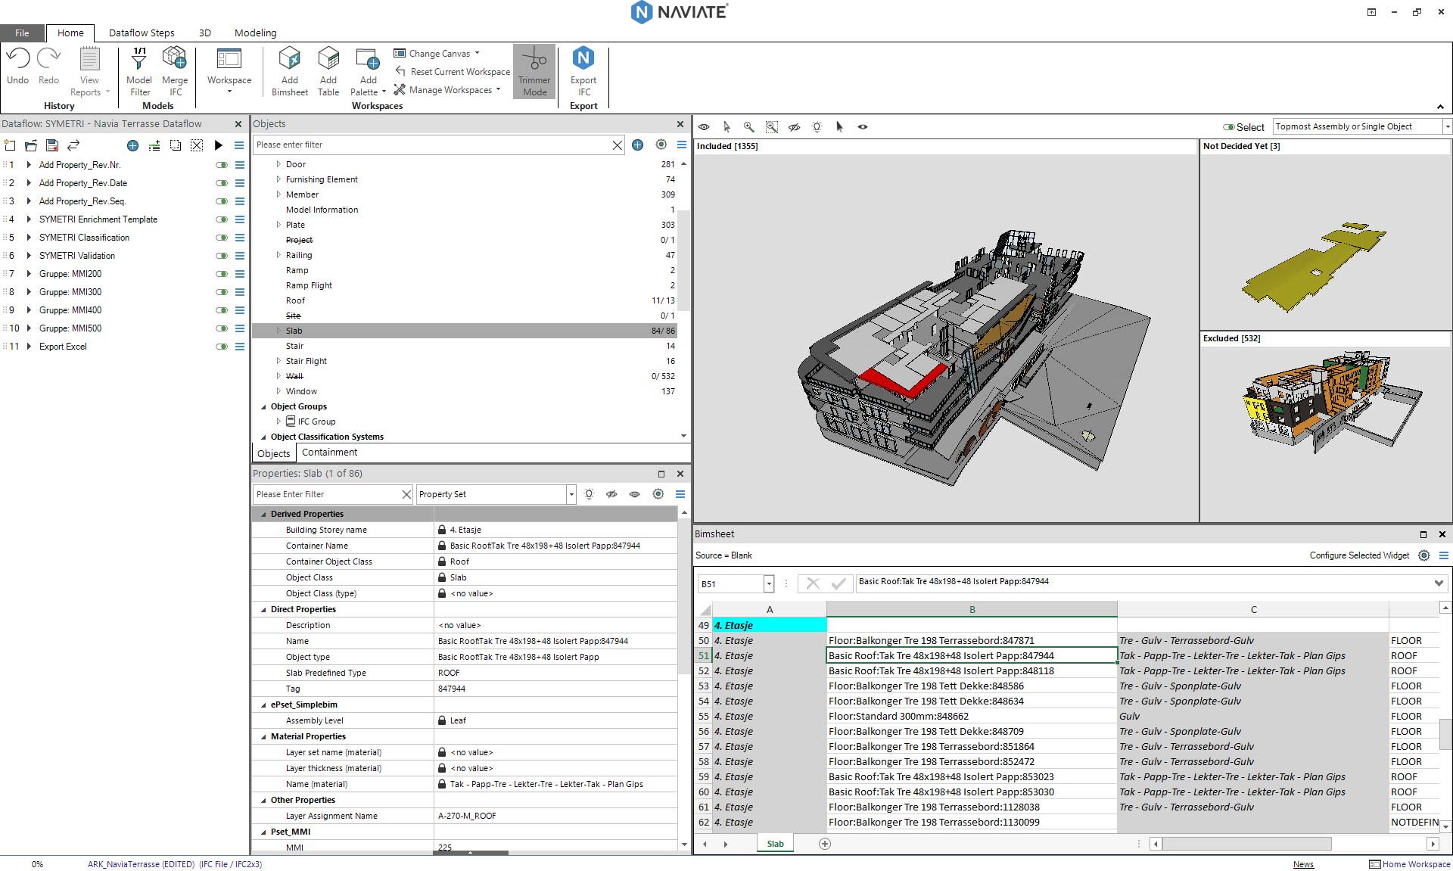The height and width of the screenshot is (871, 1453).
Task: Open Topmost Assembly or Single Object dropdown
Action: pyautogui.click(x=1447, y=127)
